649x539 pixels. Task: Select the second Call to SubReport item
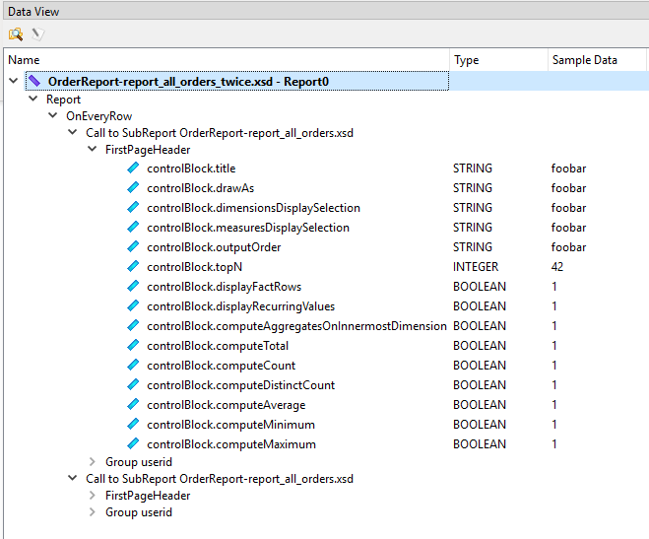click(219, 479)
